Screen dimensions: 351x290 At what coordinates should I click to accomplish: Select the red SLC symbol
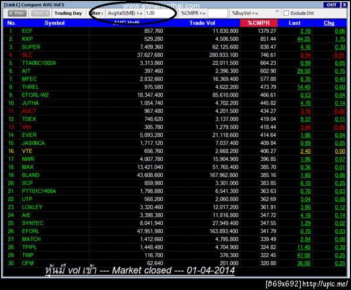click(27, 55)
